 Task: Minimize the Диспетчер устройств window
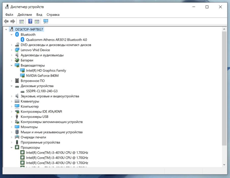pos(194,7)
